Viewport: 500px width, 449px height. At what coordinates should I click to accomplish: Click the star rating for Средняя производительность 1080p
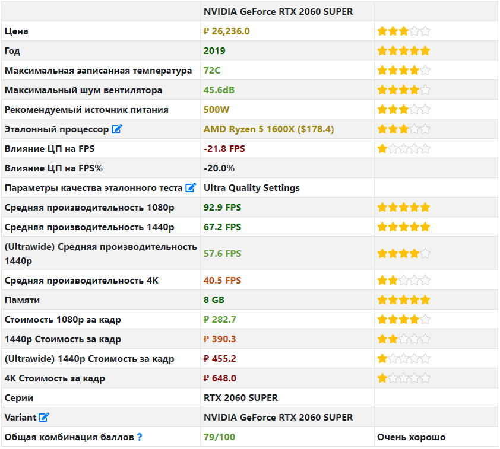(404, 208)
